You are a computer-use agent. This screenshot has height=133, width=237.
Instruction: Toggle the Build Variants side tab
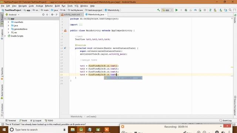[x=2, y=92]
